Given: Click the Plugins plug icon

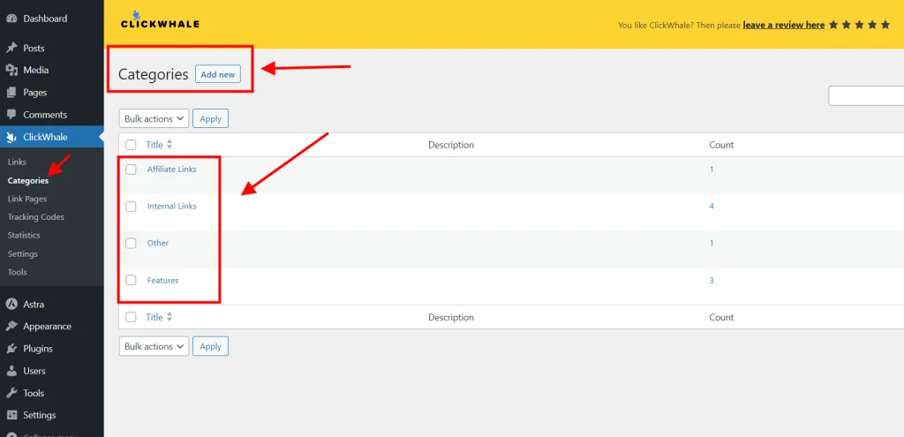Looking at the screenshot, I should 11,349.
